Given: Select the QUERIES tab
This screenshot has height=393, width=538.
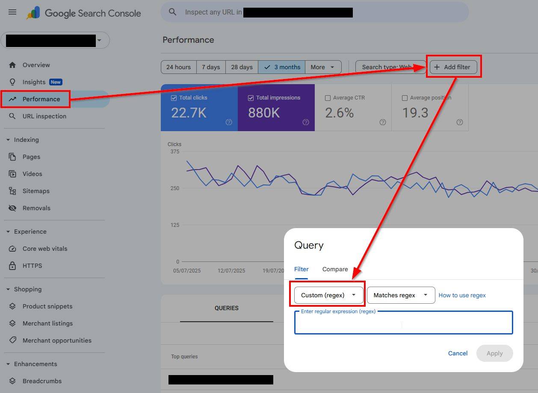Looking at the screenshot, I should click(226, 308).
